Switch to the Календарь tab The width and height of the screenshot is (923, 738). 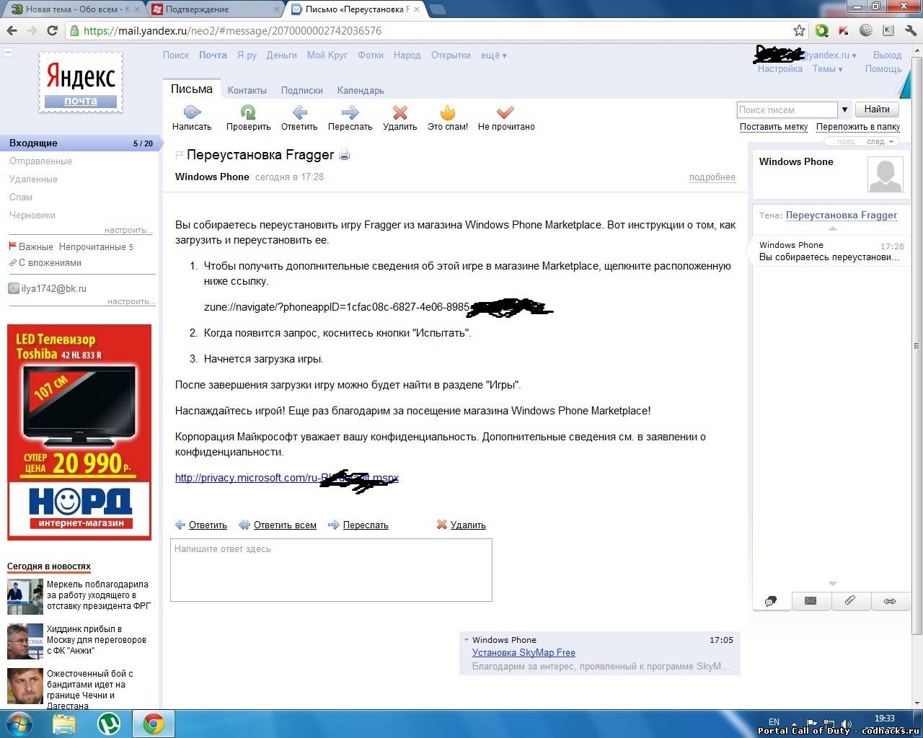click(x=361, y=90)
